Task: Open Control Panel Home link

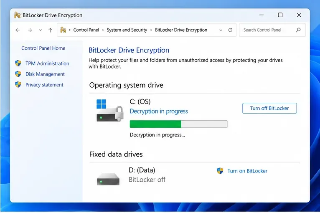Action: pos(43,48)
